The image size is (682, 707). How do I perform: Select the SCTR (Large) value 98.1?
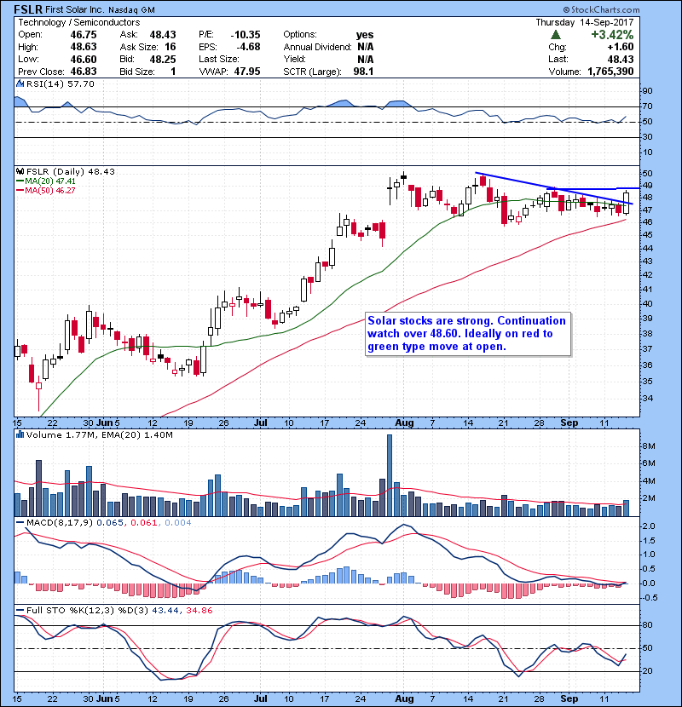coord(363,72)
